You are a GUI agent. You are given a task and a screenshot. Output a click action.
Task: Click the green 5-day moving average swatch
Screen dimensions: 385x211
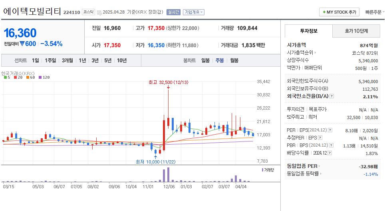6,78
